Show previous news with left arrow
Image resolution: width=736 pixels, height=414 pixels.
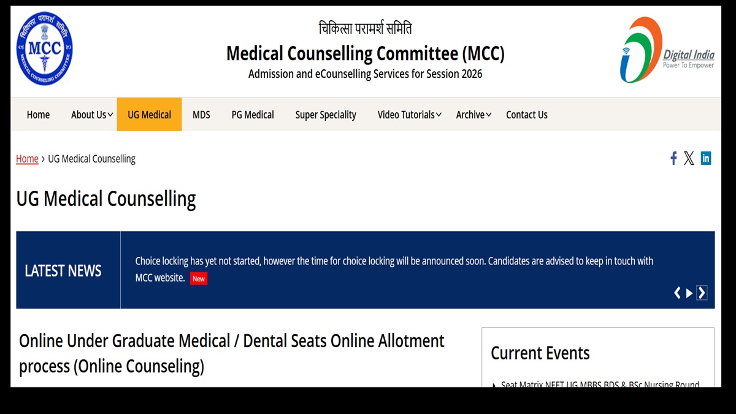677,293
